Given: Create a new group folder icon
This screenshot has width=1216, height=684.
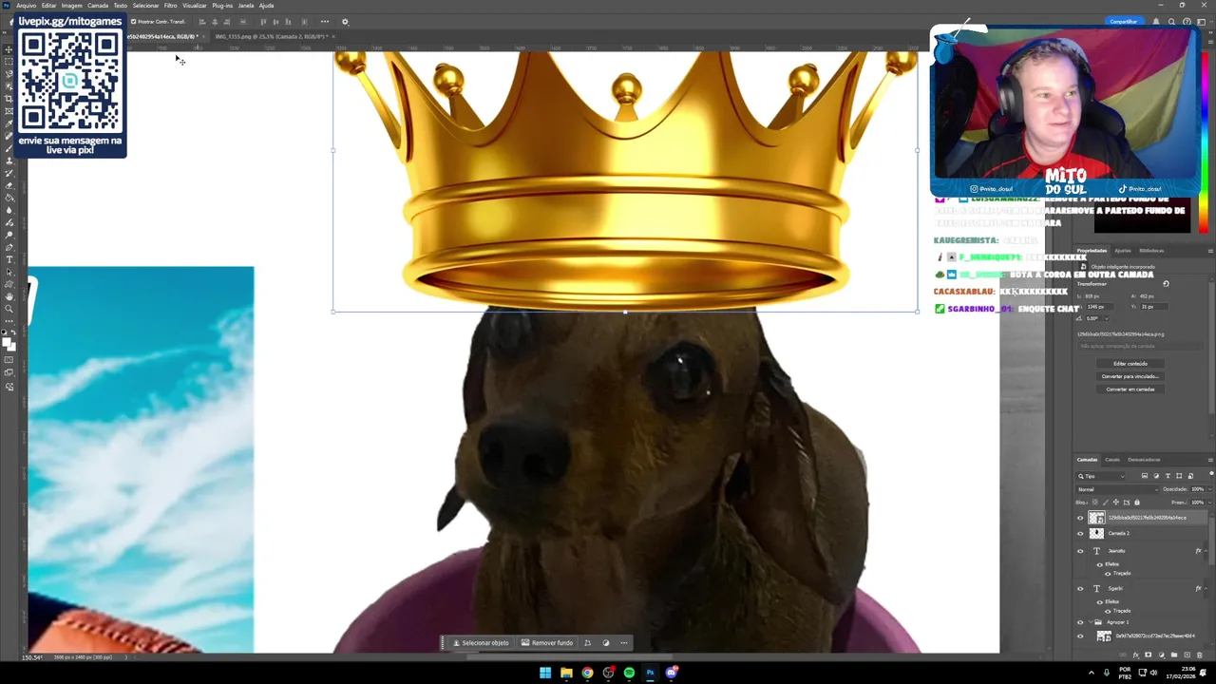Looking at the screenshot, I should click(x=1174, y=655).
